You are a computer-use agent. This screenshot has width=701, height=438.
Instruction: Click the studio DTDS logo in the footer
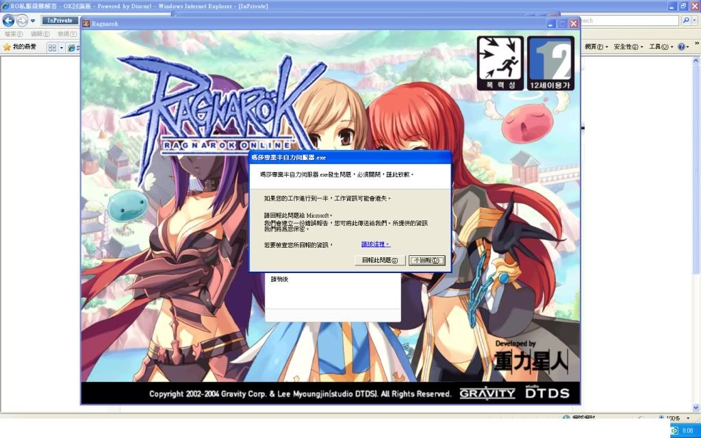[x=547, y=392]
